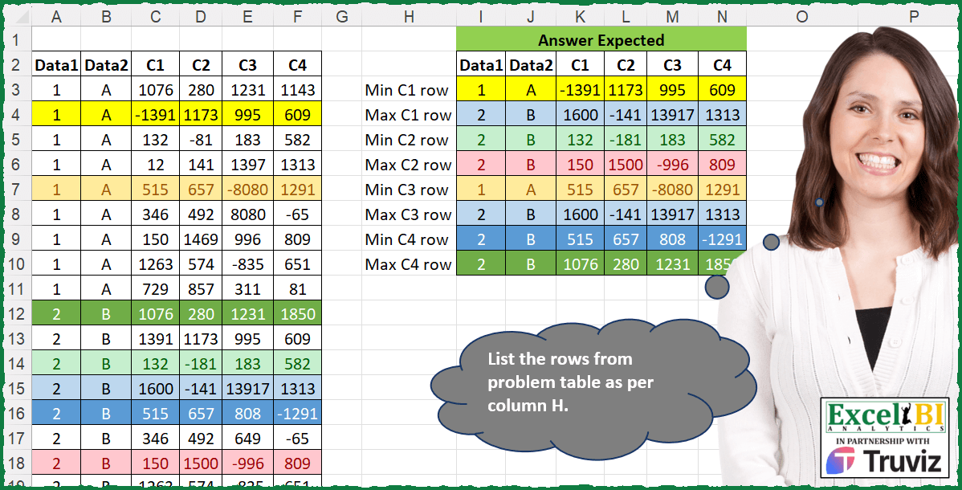The height and width of the screenshot is (490, 962).
Task: Click cell M7 containing -8080
Action: point(672,190)
